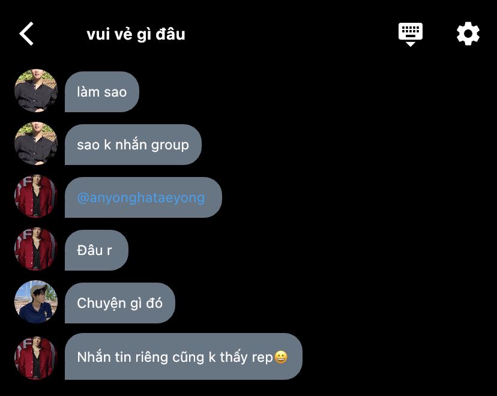Tap the chat title 'vui vẻ gì đâu'
497x396 pixels.
pos(136,34)
